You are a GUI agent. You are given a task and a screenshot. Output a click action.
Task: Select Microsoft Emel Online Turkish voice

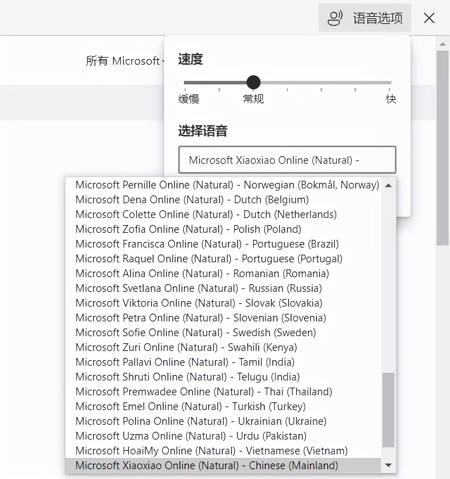(190, 406)
